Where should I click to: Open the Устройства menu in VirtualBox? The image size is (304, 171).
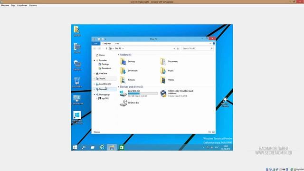(22, 5)
